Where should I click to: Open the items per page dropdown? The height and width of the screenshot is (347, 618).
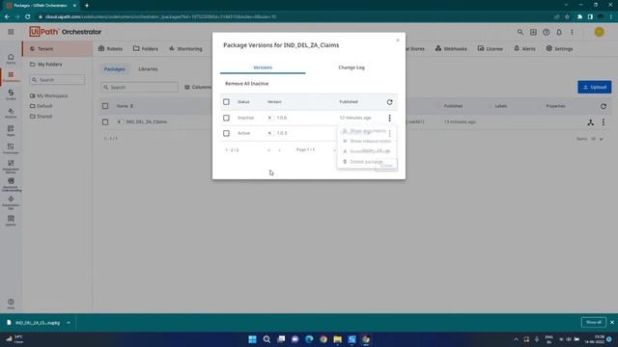[x=597, y=139]
